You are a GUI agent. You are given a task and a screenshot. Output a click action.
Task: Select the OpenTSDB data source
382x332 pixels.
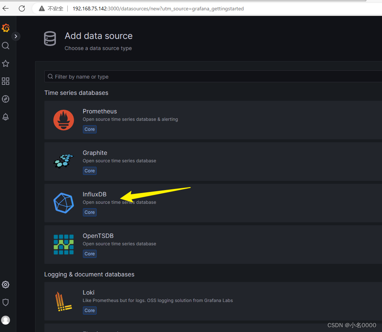(x=213, y=245)
